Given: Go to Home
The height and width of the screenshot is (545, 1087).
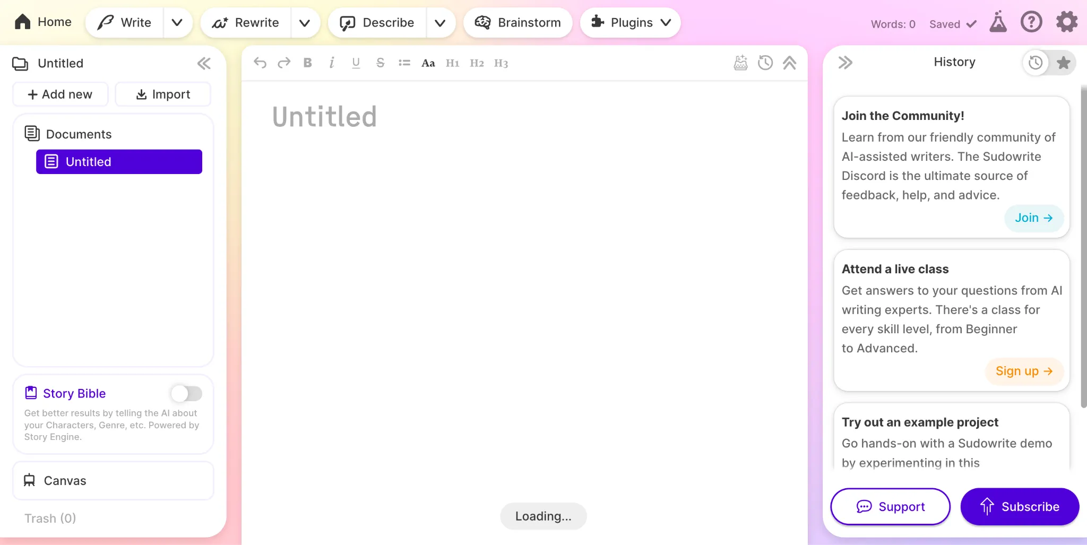Looking at the screenshot, I should click(x=43, y=22).
